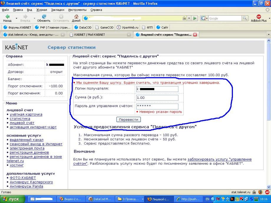This screenshot has height=203, width=271.
Task: Open the Сайт bookmark
Action: pyautogui.click(x=162, y=27)
